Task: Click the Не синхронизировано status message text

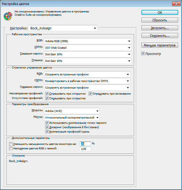Action: [x=52, y=13]
